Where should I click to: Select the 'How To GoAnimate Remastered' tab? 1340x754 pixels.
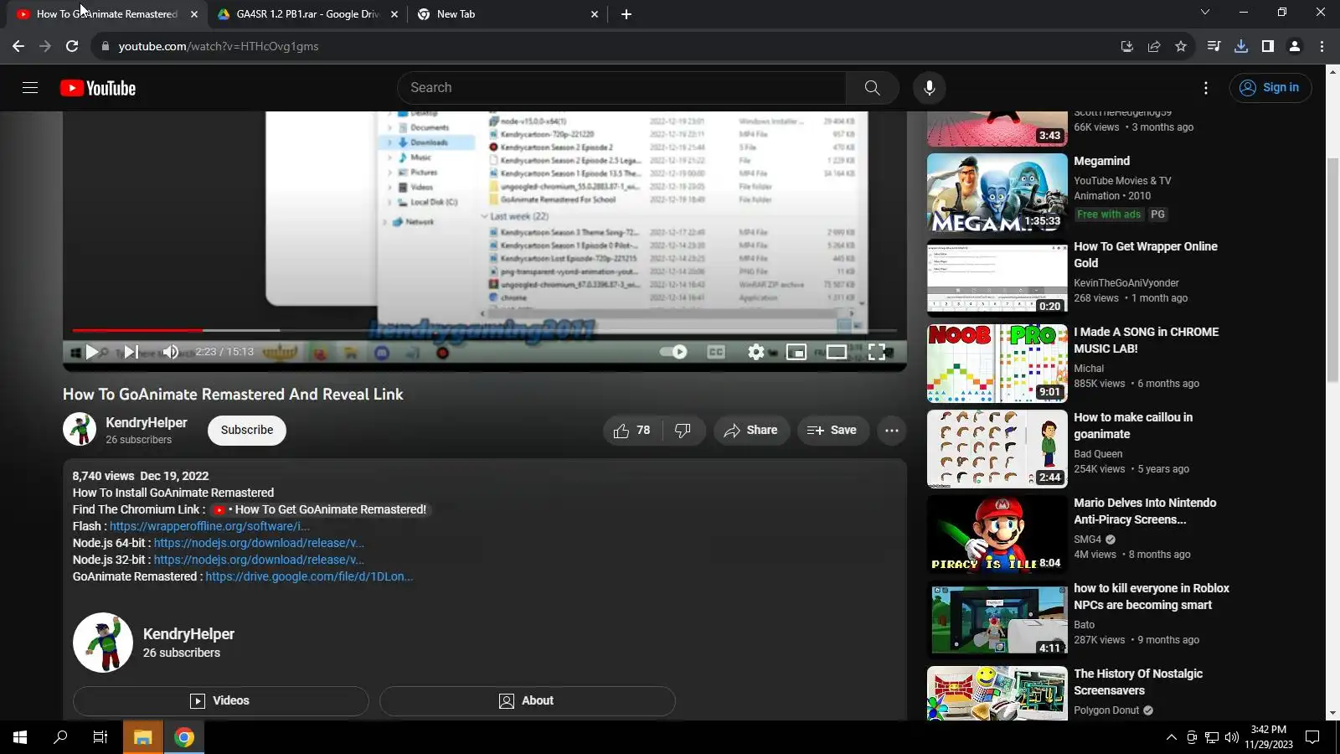click(107, 14)
